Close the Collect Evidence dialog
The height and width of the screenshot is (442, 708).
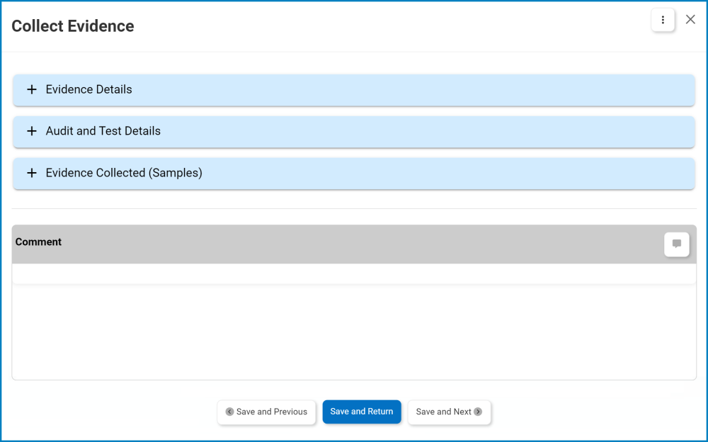point(690,20)
